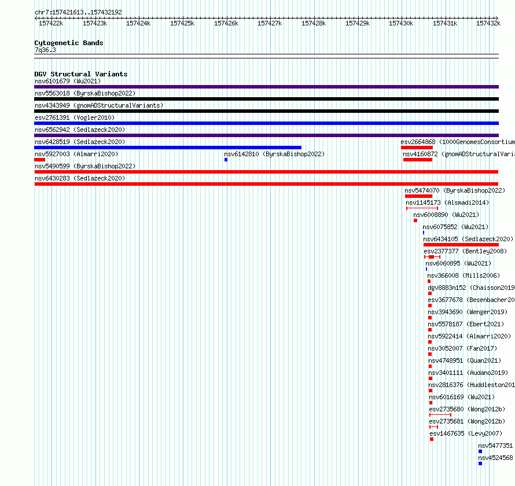Image resolution: width=515 pixels, height=486 pixels.
Task: Click the 157427k ruler position label
Action: (270, 23)
